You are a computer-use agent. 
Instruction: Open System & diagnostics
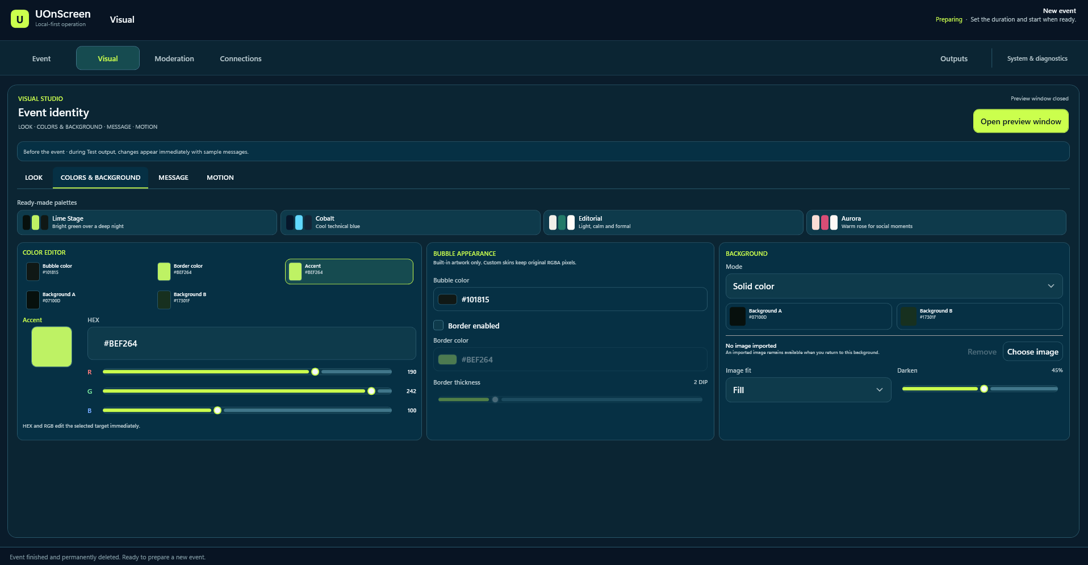[1037, 58]
